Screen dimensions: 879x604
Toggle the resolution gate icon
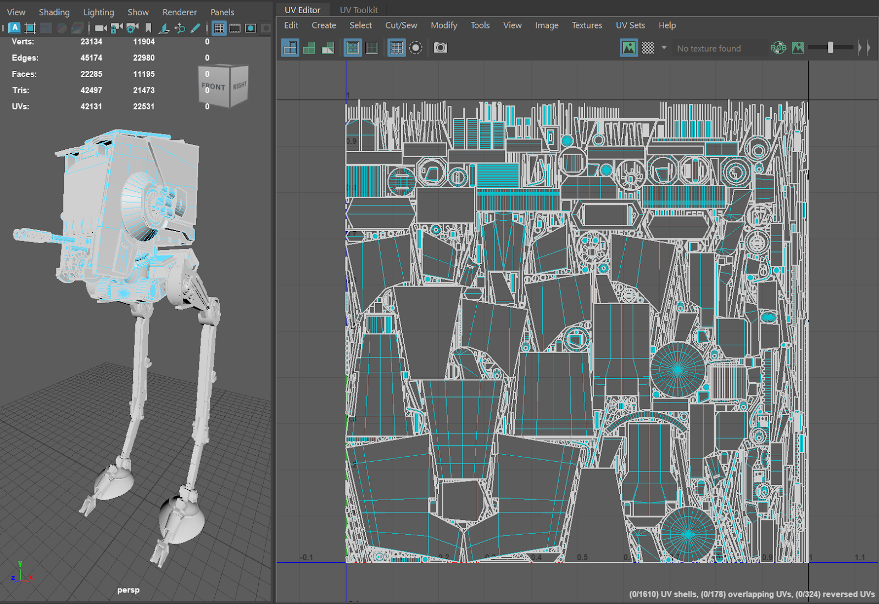click(x=251, y=28)
